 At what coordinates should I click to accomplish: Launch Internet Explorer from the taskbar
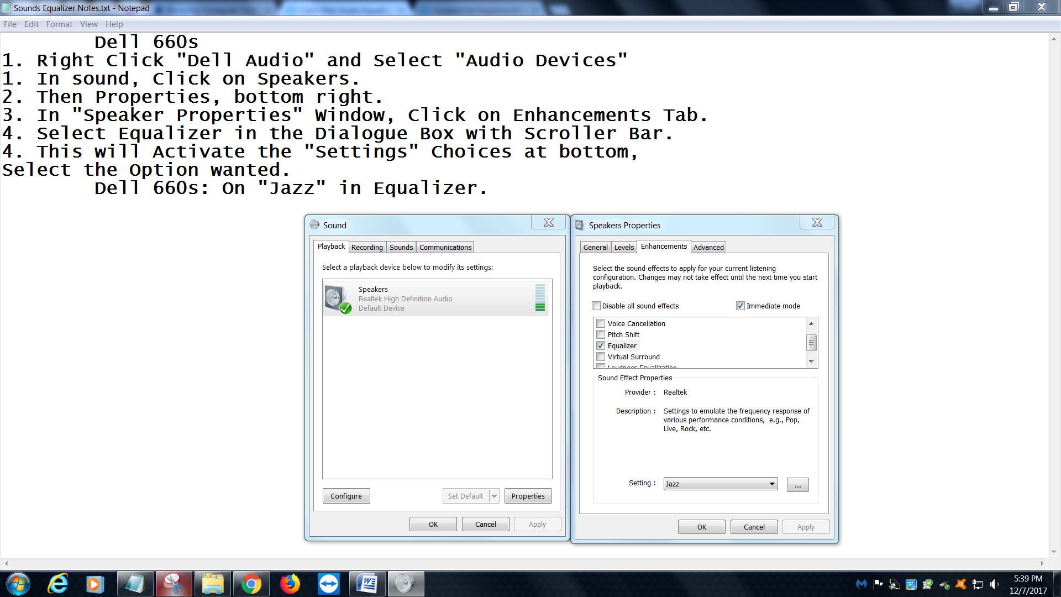pyautogui.click(x=58, y=584)
